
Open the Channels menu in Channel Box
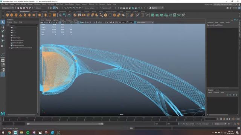(x=210, y=22)
